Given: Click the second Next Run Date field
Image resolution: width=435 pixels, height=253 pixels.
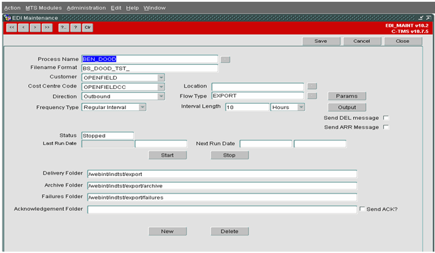Looking at the screenshot, I should point(320,144).
